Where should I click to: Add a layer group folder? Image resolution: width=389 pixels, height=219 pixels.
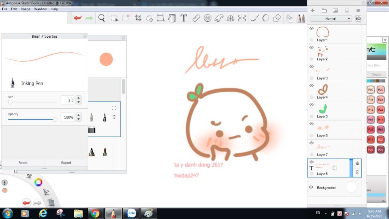click(x=324, y=10)
